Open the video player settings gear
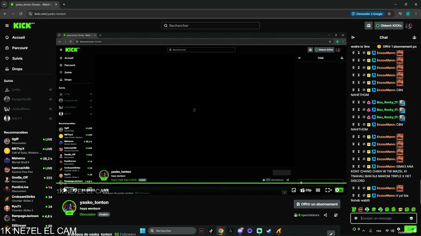421x236 pixels. coord(337,190)
